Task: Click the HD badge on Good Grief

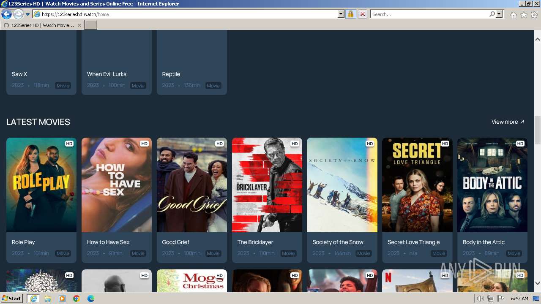Action: click(219, 144)
